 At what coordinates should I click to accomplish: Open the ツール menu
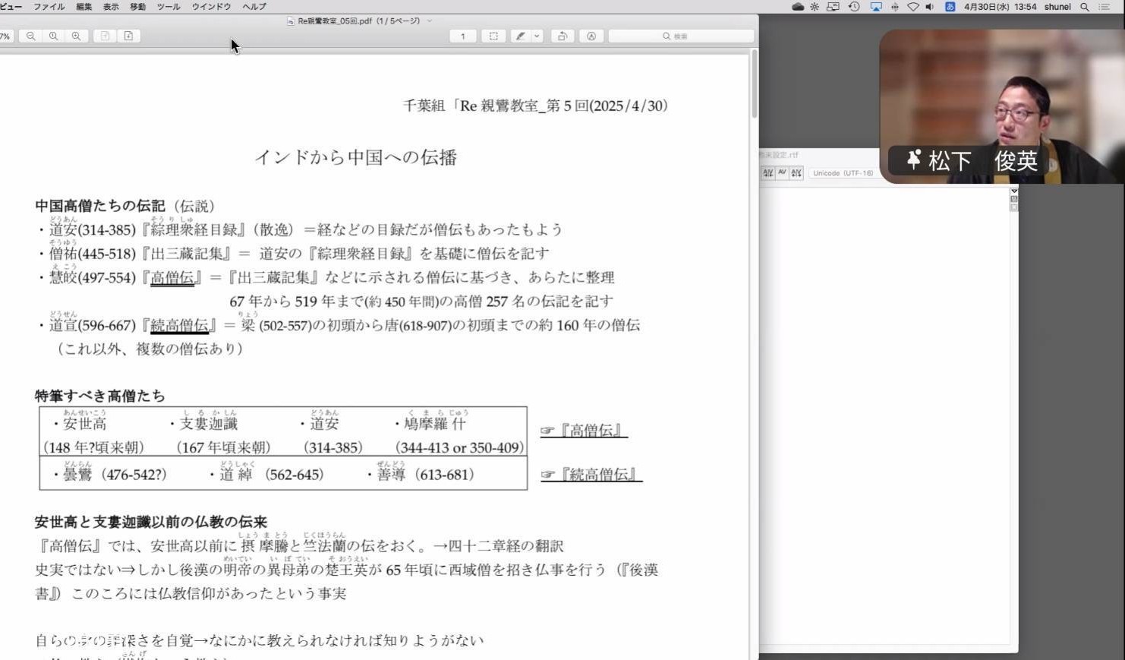[x=169, y=7]
